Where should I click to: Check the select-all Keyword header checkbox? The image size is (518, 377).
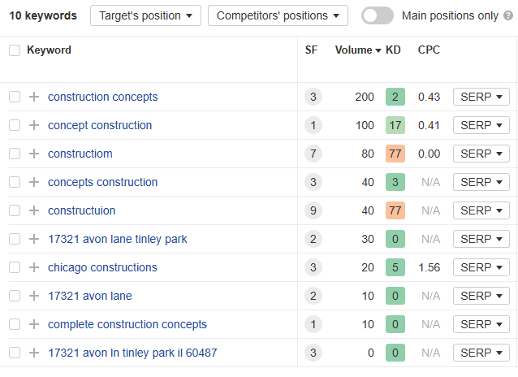point(15,50)
